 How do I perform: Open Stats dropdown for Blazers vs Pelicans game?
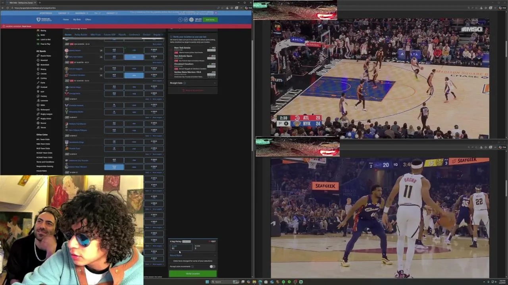pos(148,135)
